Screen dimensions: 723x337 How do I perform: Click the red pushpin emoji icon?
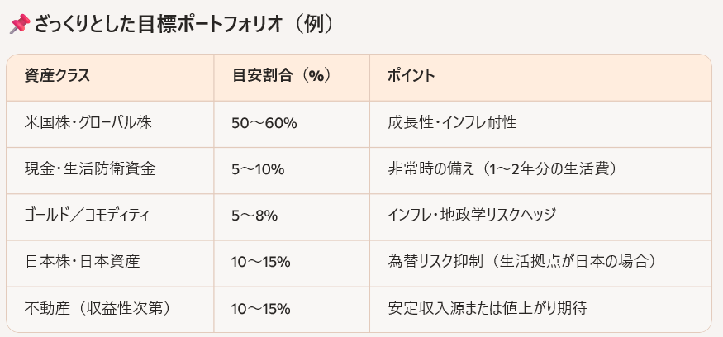[20, 24]
